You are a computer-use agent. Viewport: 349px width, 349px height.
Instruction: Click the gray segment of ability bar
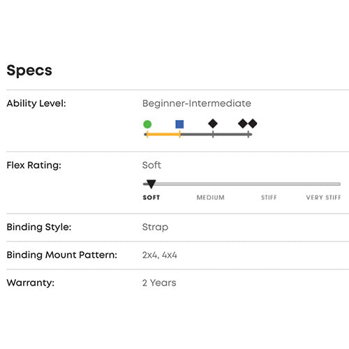point(216,134)
